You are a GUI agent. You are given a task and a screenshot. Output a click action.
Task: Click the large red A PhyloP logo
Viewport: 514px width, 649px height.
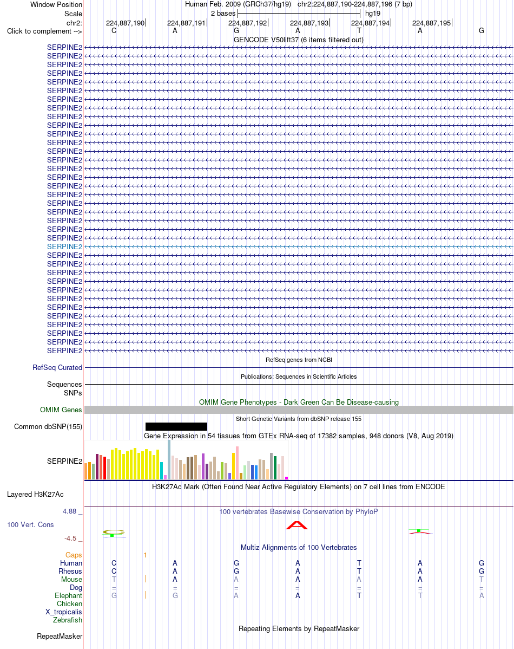[x=297, y=525]
